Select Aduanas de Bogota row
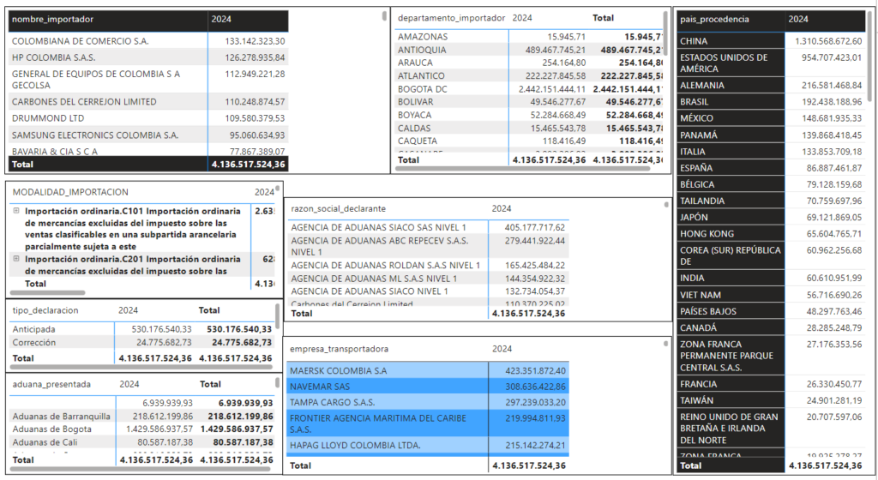This screenshot has width=878, height=480. (x=141, y=429)
